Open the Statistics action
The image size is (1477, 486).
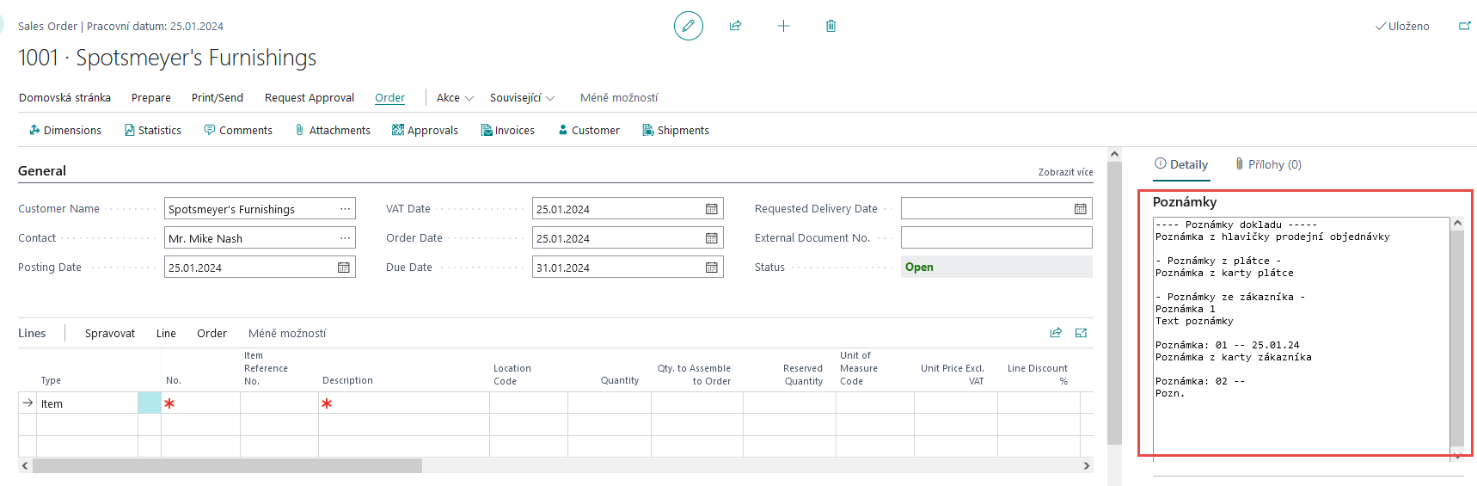pos(153,131)
